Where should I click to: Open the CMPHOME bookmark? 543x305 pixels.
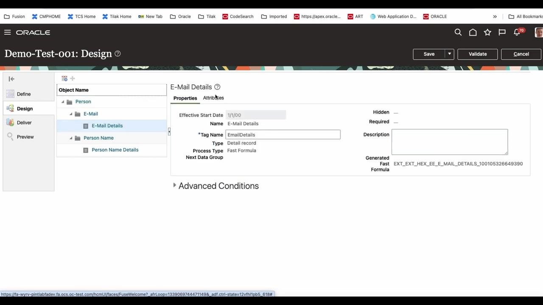tap(46, 17)
